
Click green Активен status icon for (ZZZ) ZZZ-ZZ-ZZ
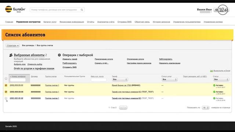tap(214, 98)
